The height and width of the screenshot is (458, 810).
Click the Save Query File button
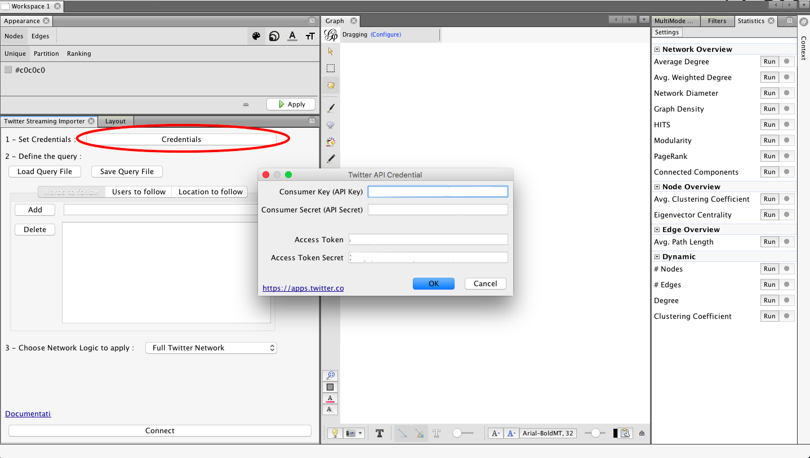[127, 171]
